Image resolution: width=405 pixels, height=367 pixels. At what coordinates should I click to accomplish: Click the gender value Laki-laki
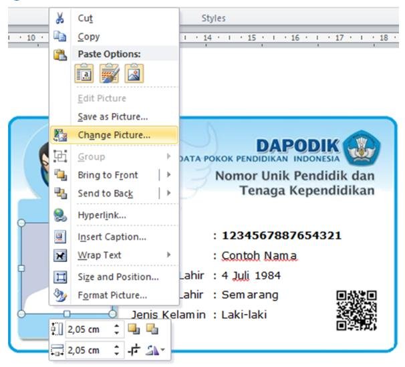[x=245, y=315]
